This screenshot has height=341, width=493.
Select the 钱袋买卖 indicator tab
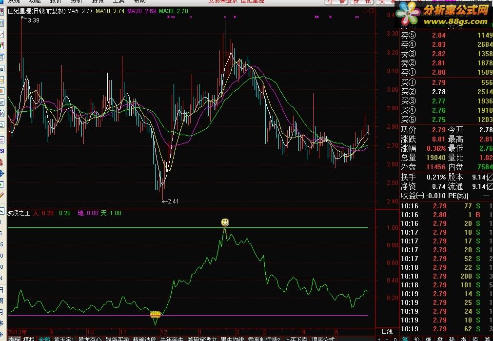click(x=117, y=339)
